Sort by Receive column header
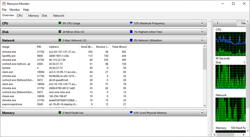Image resolution: width=250 pixels, height=137 pixels. tap(102, 47)
